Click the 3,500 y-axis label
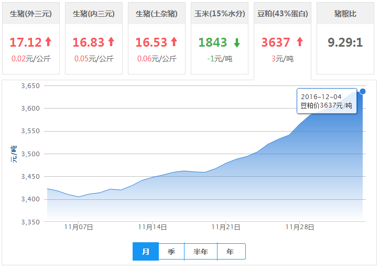The image size is (380, 269). pyautogui.click(x=30, y=154)
